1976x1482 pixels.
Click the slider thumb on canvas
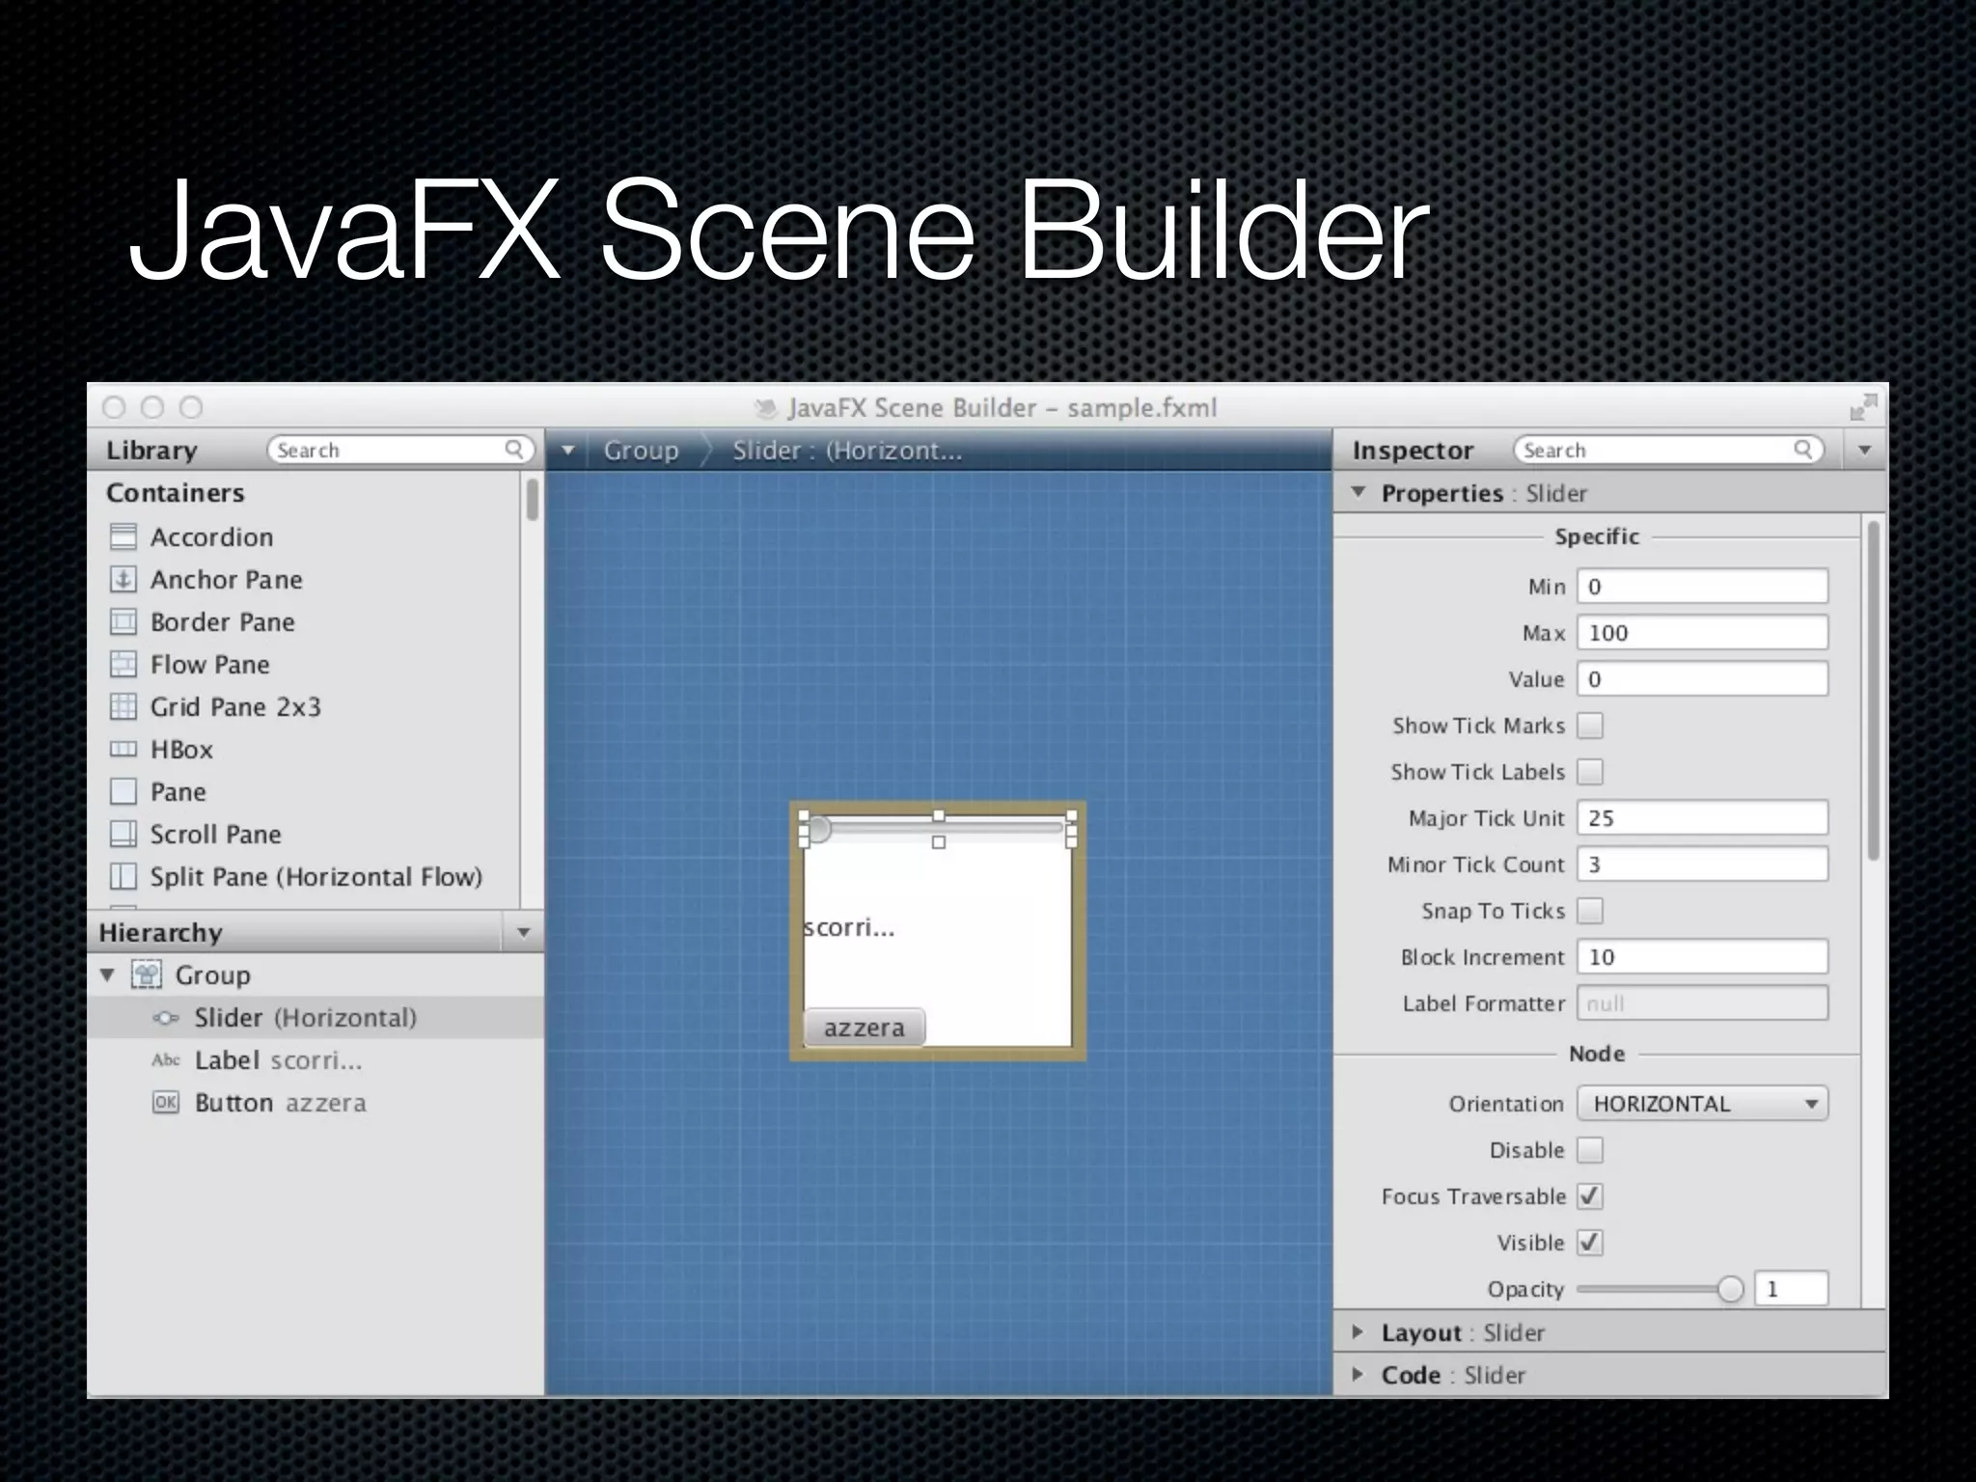[x=818, y=829]
